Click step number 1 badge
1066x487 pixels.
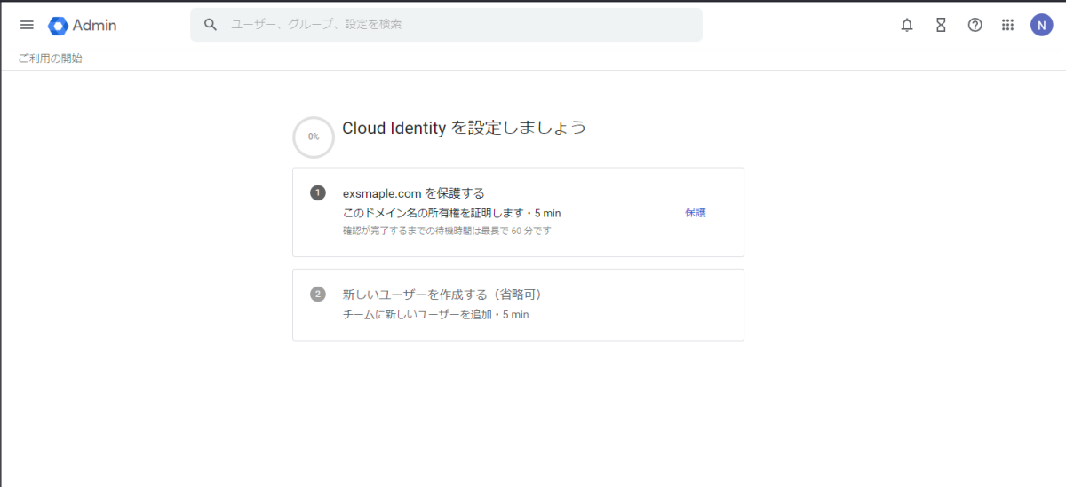[318, 192]
